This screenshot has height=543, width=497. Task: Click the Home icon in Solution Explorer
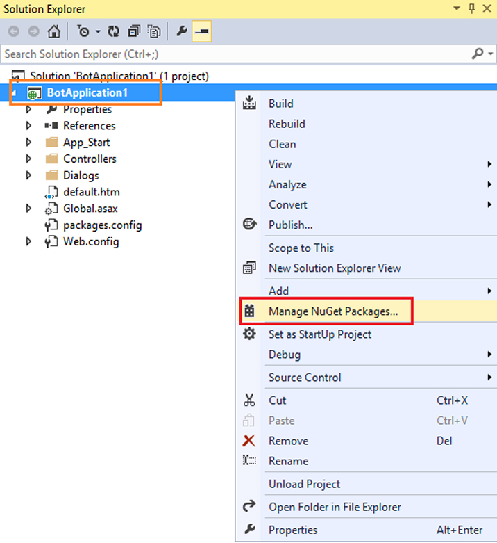coord(54,31)
